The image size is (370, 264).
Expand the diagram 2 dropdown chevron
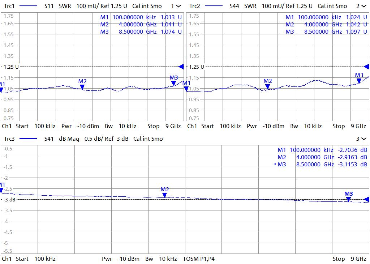(x=363, y=6)
